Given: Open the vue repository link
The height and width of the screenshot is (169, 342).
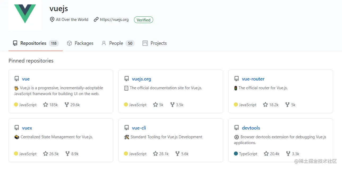Looking at the screenshot, I should 26,79.
